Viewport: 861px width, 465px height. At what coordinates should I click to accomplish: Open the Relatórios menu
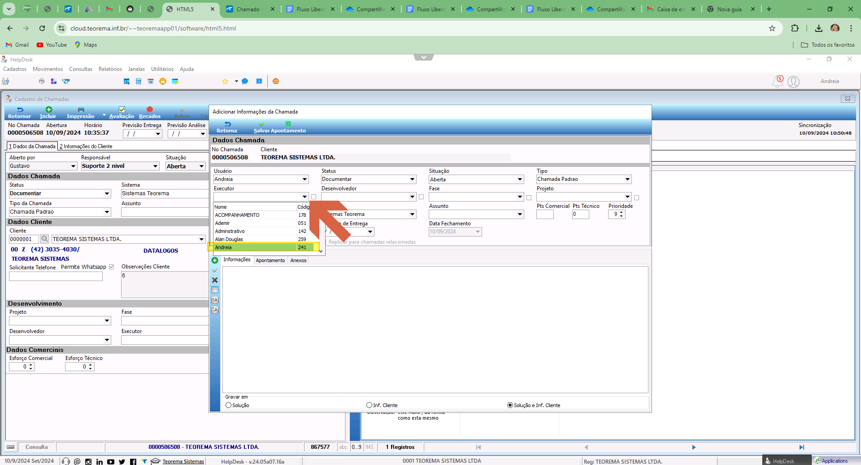pos(110,69)
